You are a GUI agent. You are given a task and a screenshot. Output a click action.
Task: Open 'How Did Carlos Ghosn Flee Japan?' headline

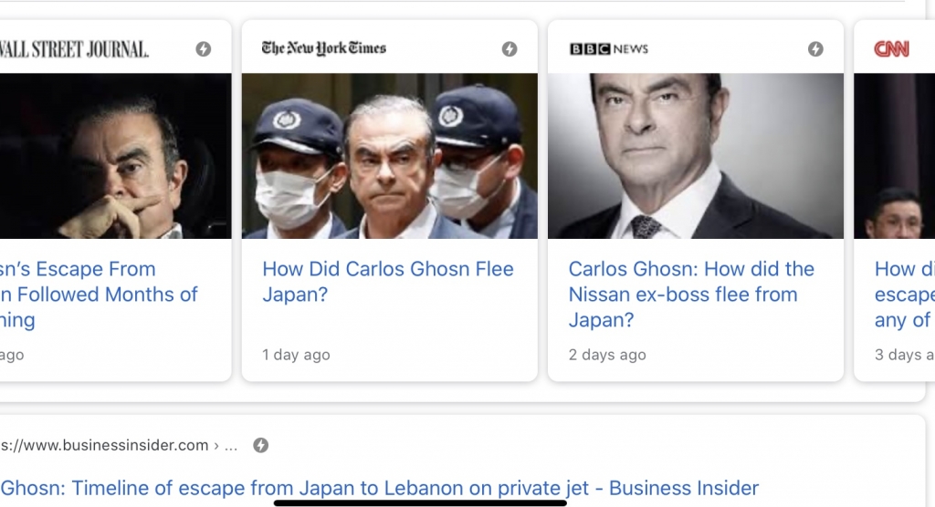tap(387, 282)
